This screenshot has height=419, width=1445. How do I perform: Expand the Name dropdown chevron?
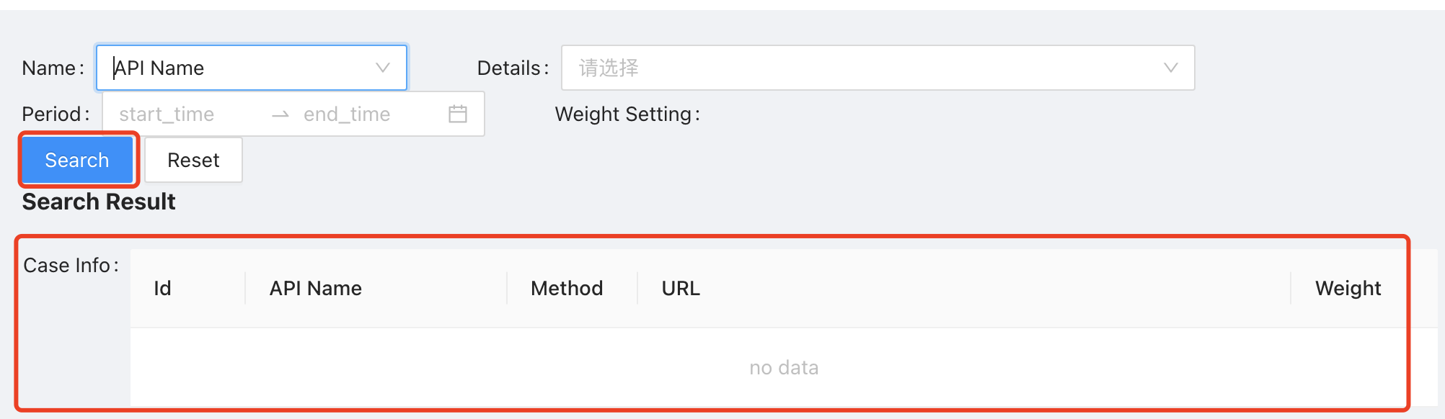click(383, 68)
